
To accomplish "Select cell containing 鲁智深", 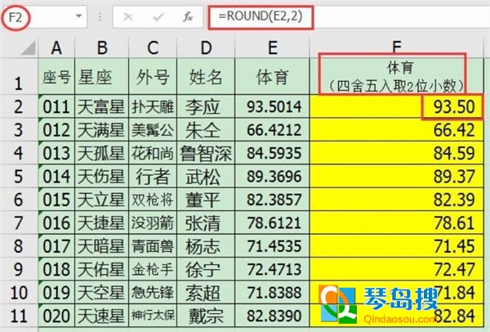I will (206, 153).
